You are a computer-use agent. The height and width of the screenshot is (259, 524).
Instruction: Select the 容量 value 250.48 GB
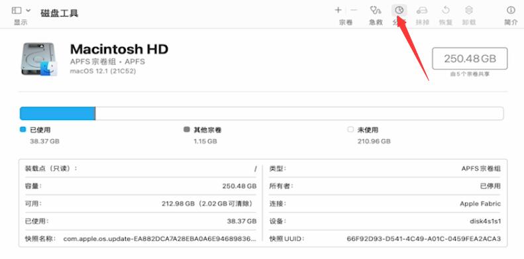click(239, 186)
